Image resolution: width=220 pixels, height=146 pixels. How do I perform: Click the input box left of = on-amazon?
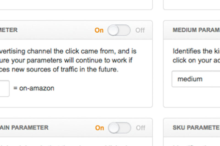pyautogui.click(x=4, y=88)
